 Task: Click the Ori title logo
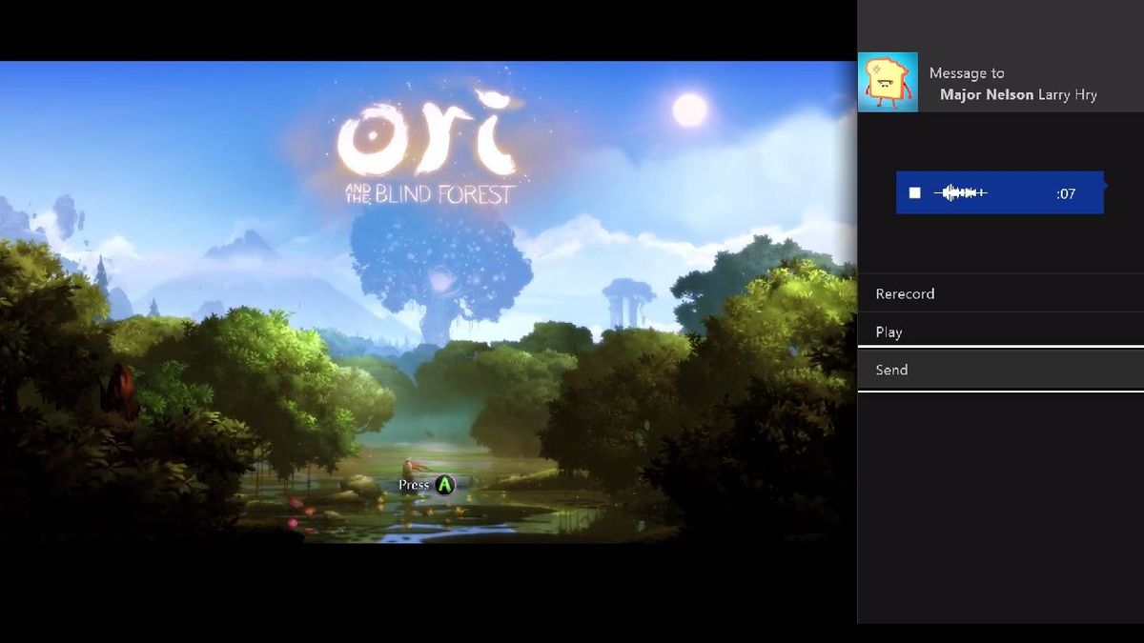pyautogui.click(x=426, y=133)
